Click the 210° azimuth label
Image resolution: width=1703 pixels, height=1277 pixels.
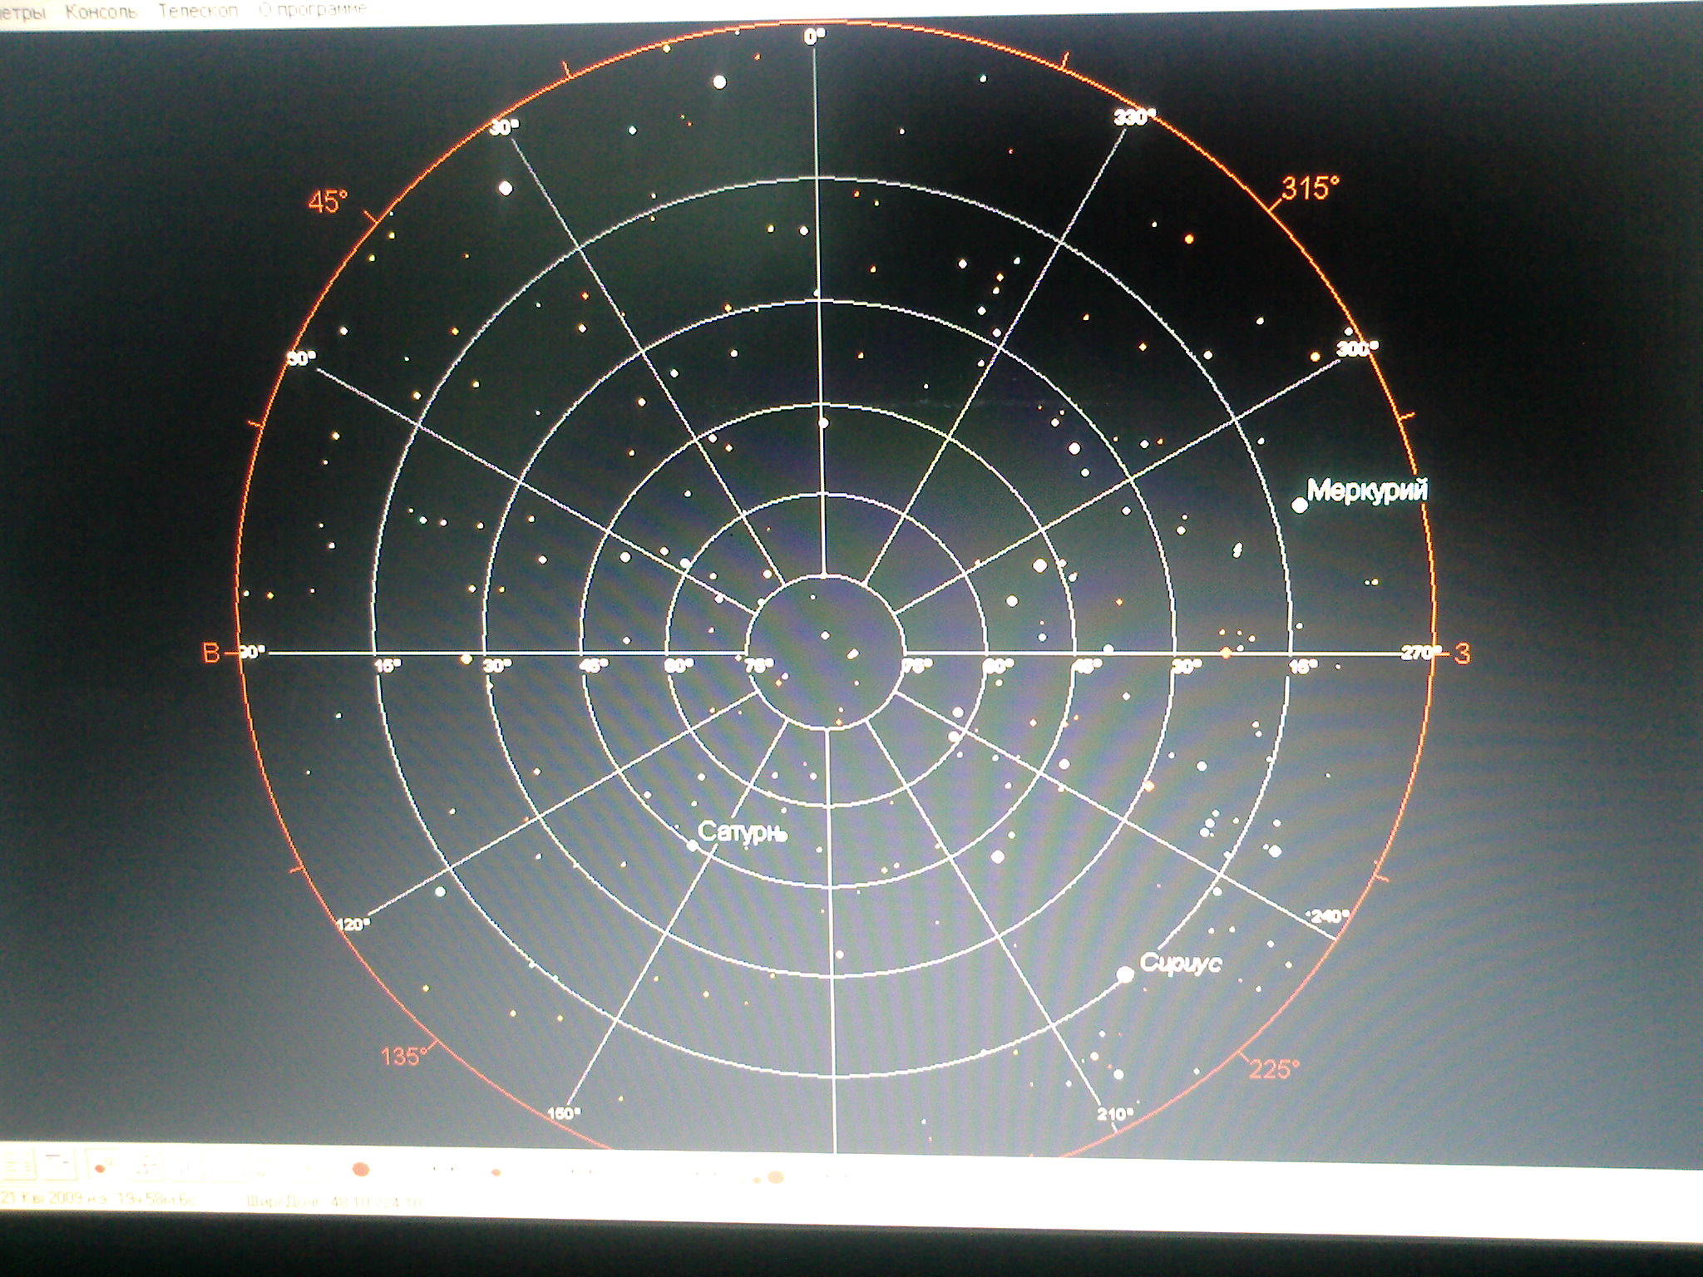[x=1115, y=1115]
